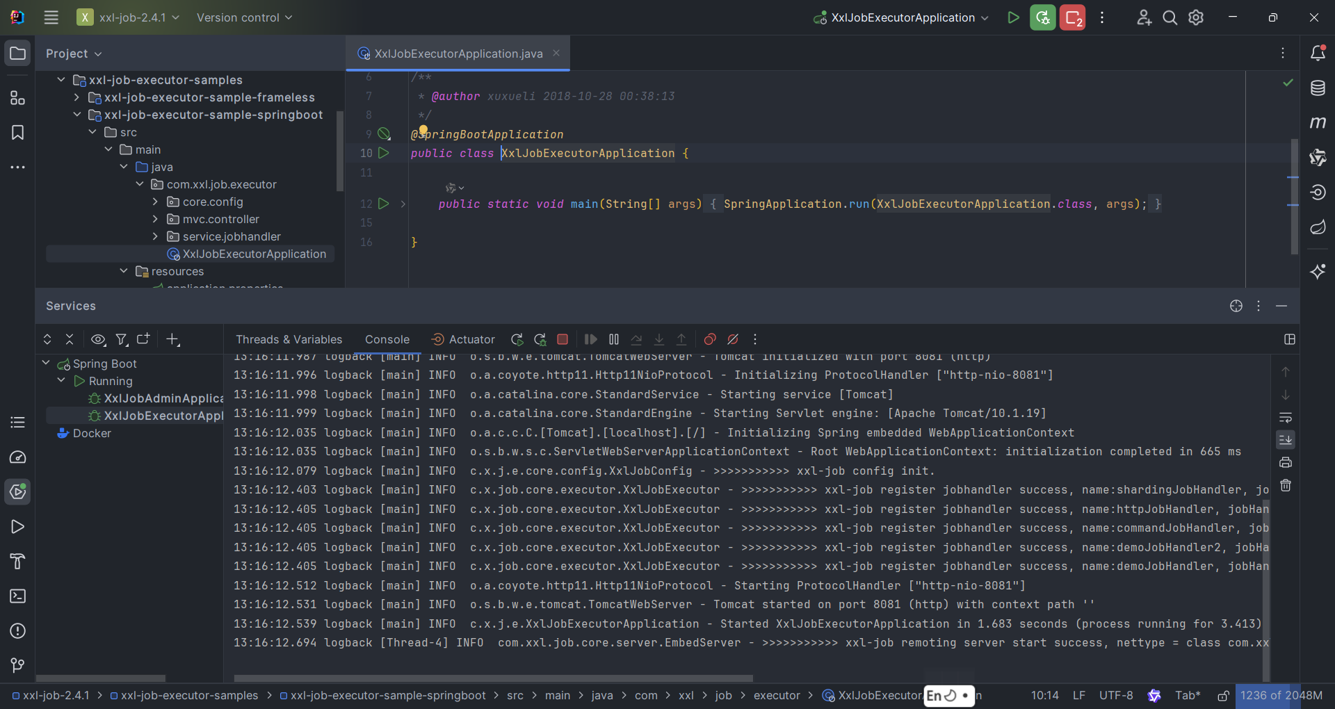This screenshot has width=1335, height=709.
Task: Collapse the Spring Boot services node
Action: 46,363
